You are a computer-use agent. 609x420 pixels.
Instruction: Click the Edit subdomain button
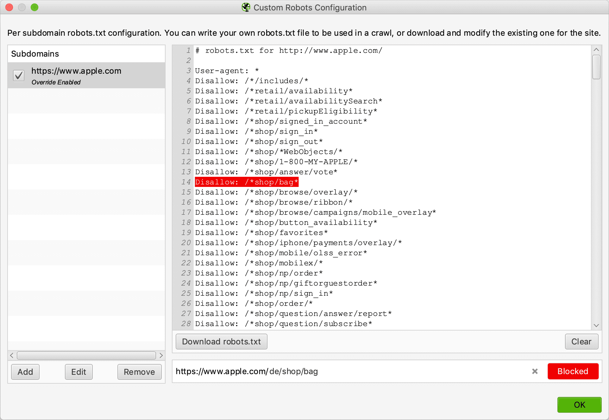(78, 372)
